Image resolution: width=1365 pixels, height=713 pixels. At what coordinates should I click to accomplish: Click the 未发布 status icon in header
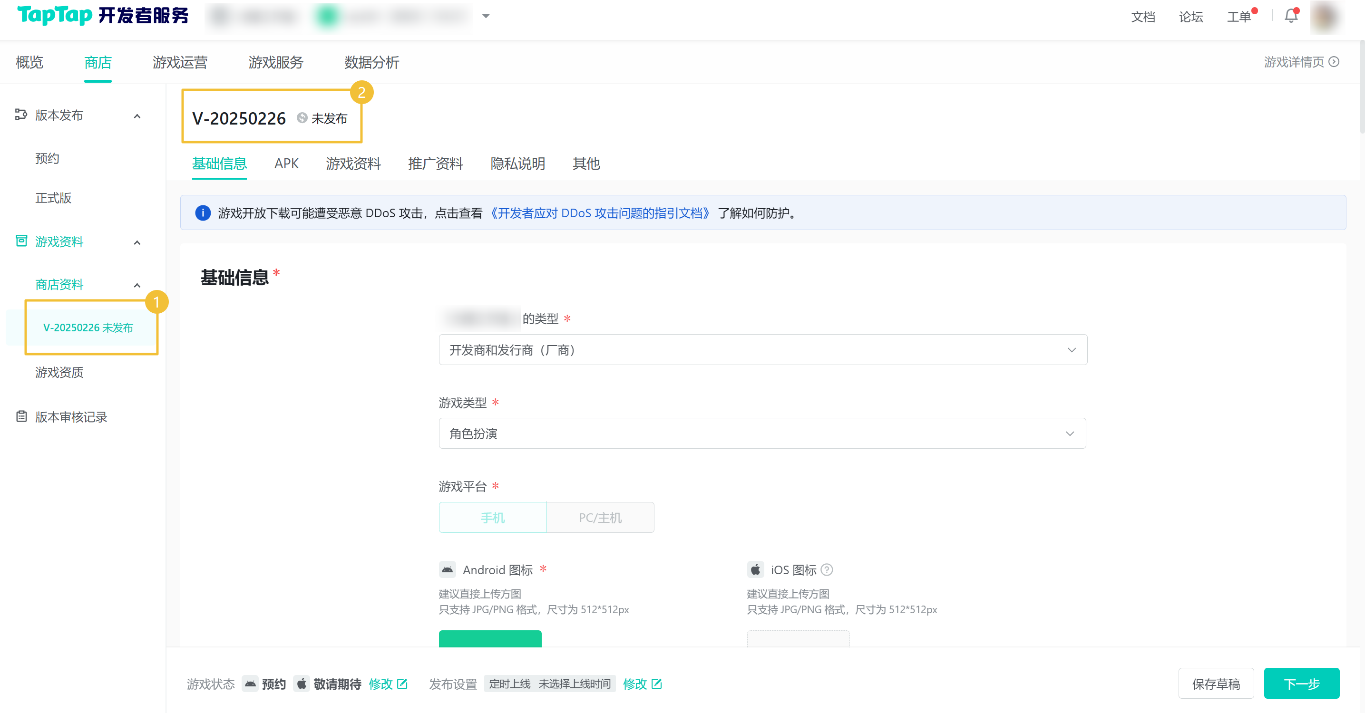(x=302, y=117)
